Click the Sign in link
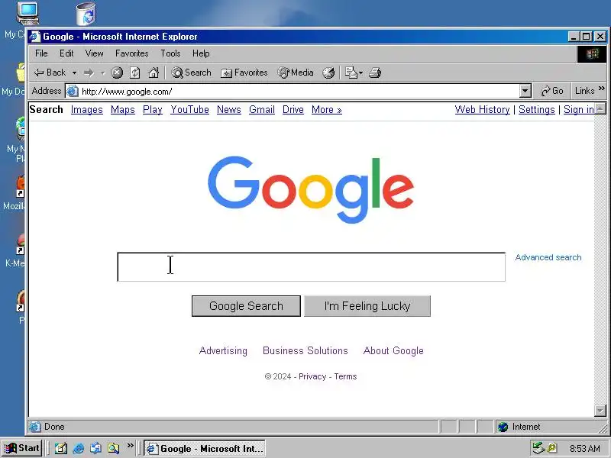 coord(579,110)
